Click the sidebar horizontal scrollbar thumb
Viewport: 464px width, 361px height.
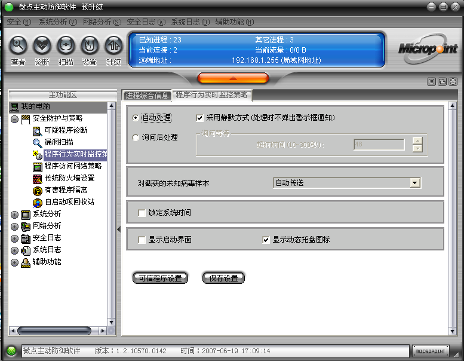(54, 330)
